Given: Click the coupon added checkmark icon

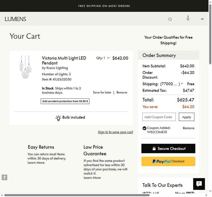Looking at the screenshot, I should click(x=144, y=128).
